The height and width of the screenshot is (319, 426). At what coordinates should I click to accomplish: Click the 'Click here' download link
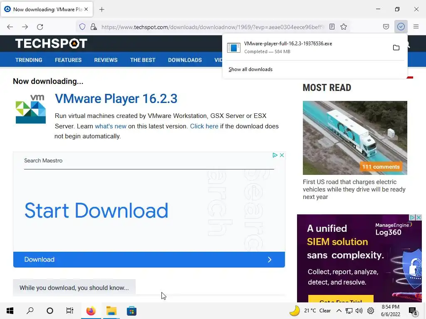click(204, 126)
